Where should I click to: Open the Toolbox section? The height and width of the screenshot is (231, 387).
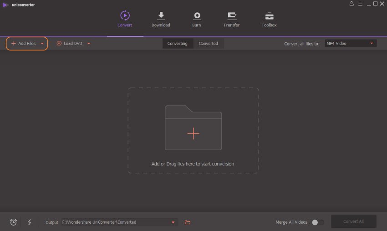click(269, 19)
